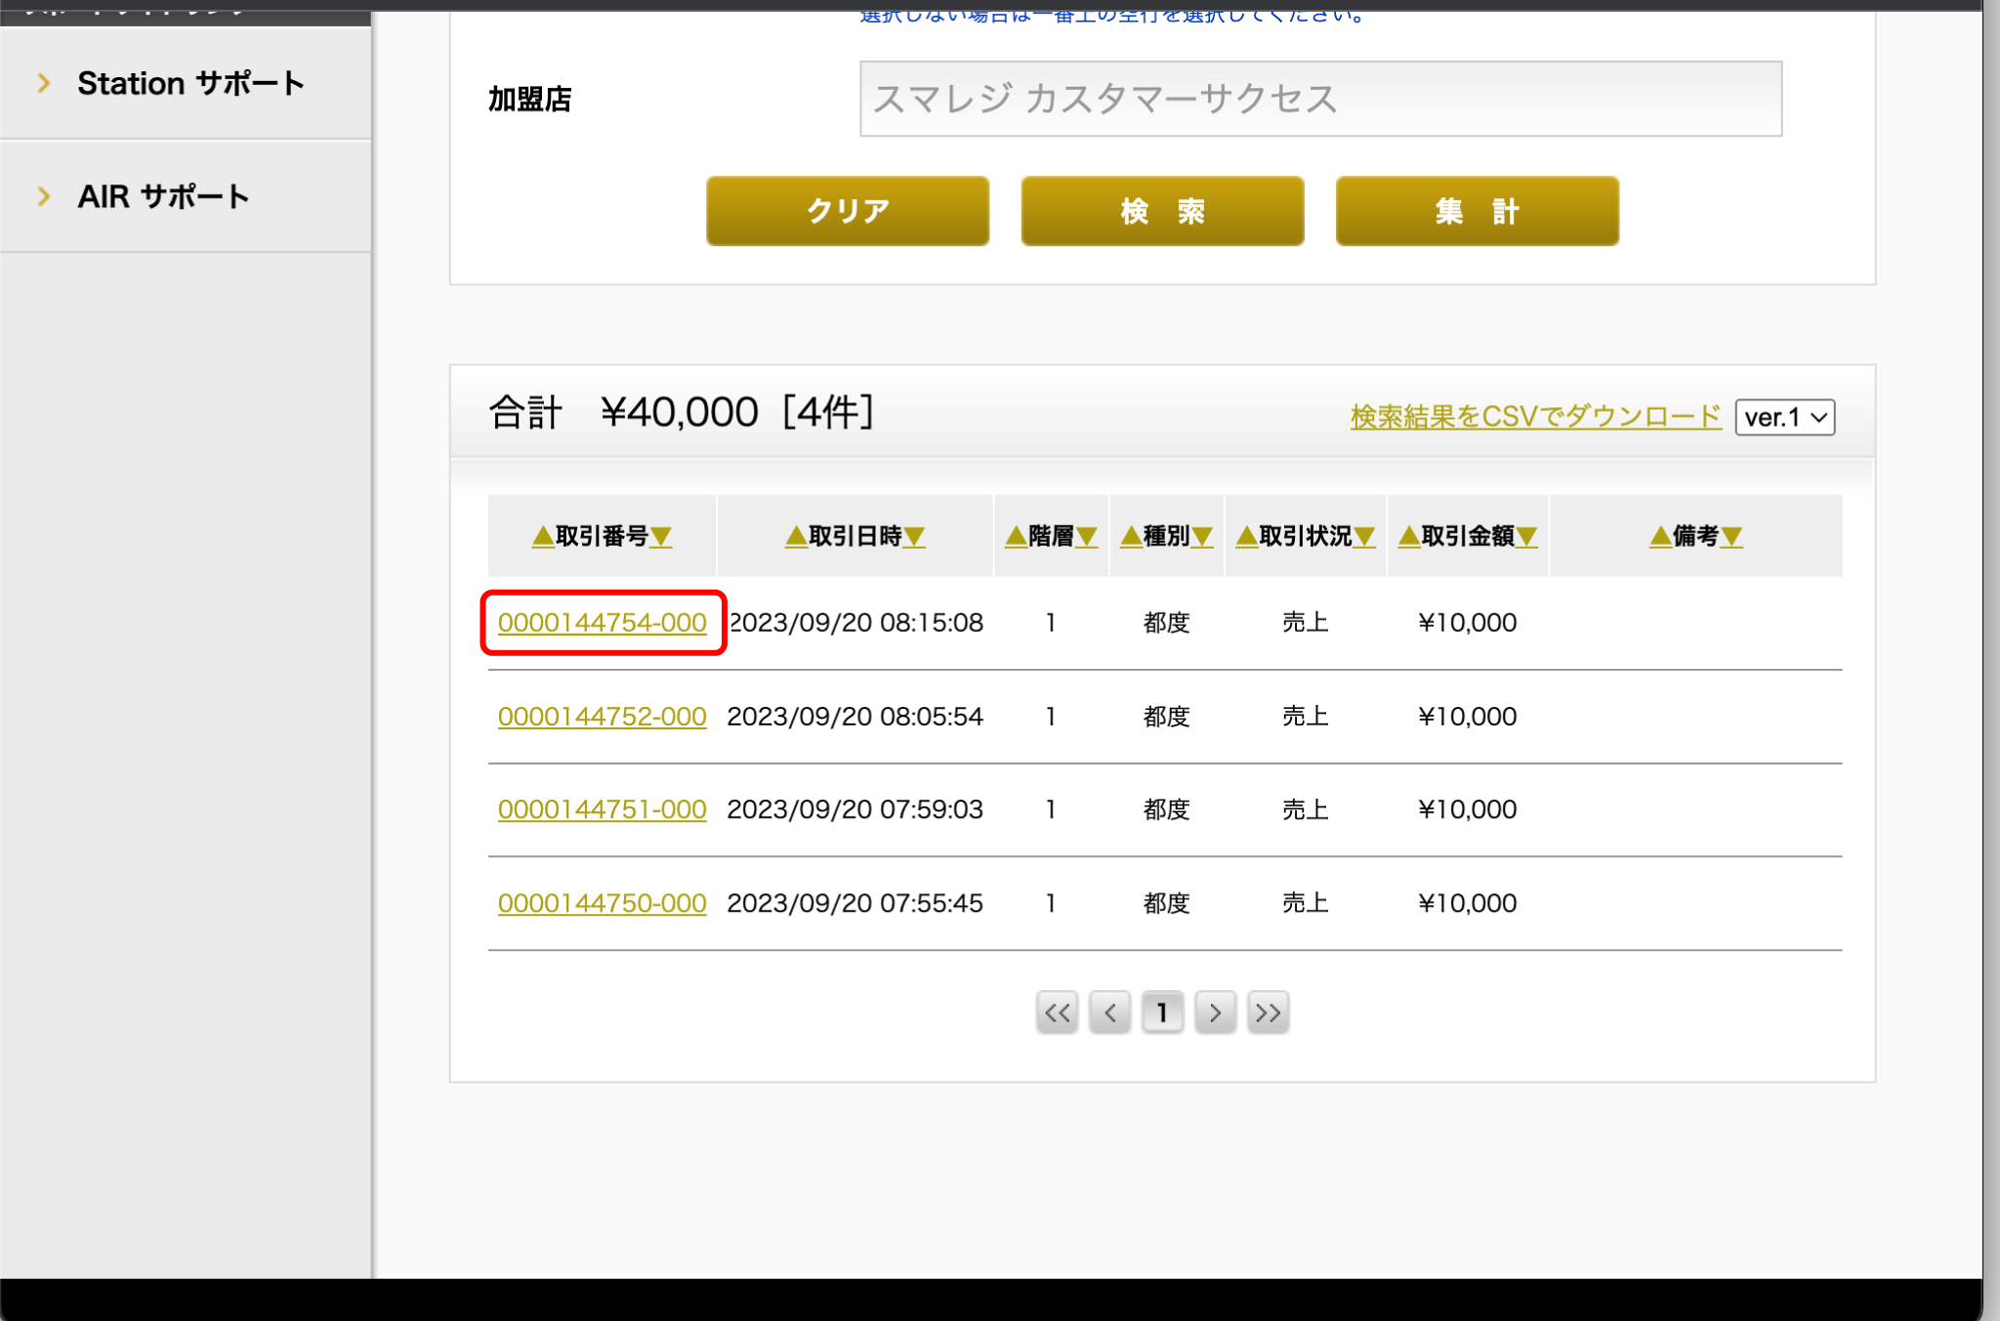
Task: Sort 取引状況 descending with down arrow
Action: [1364, 536]
